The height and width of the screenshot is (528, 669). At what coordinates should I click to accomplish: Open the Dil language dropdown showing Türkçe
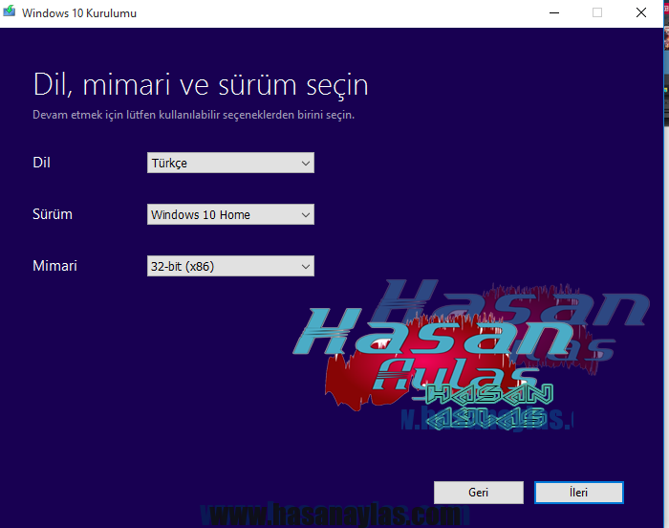[230, 163]
